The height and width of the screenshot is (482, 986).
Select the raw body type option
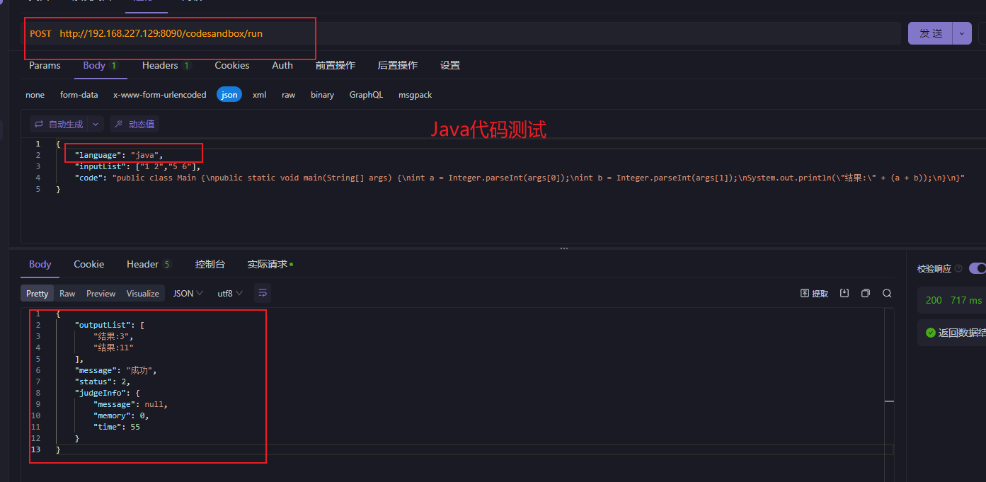click(x=288, y=95)
